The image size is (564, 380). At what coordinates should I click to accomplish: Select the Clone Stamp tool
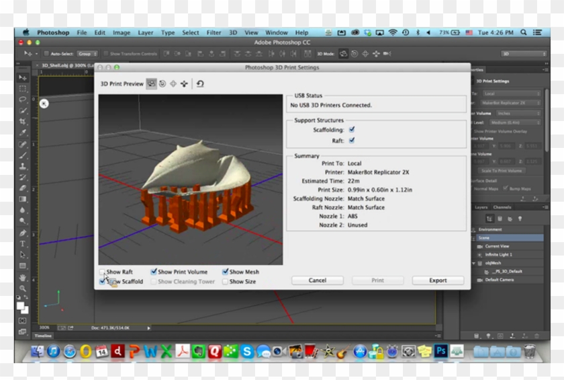[23, 166]
